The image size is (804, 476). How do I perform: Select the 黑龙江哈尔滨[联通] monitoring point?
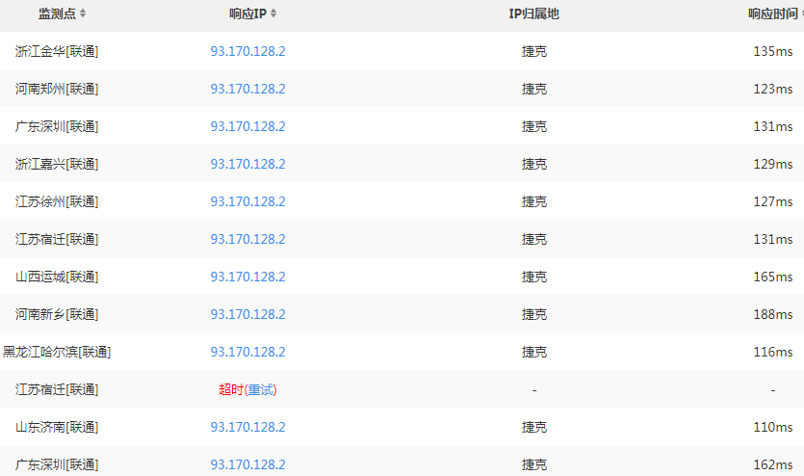point(57,352)
